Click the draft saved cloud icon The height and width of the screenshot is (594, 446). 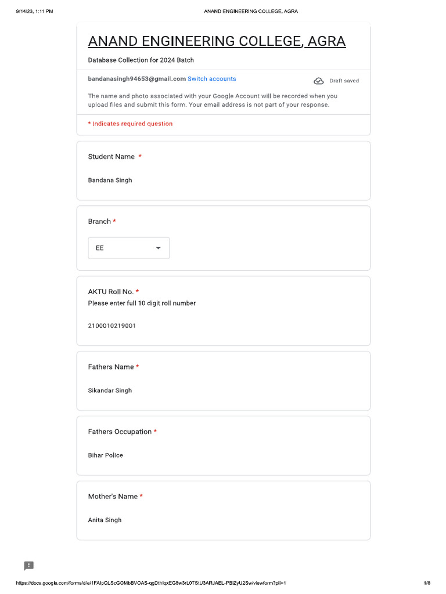click(318, 81)
